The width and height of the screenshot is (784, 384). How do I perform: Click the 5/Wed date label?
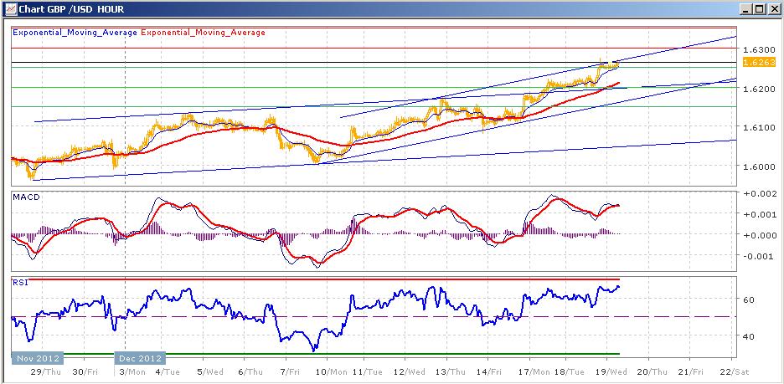tap(209, 372)
